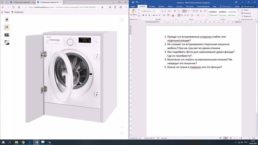This screenshot has height=145, width=258.
Task: Open font color dropdown arrow
Action: pos(175,15)
